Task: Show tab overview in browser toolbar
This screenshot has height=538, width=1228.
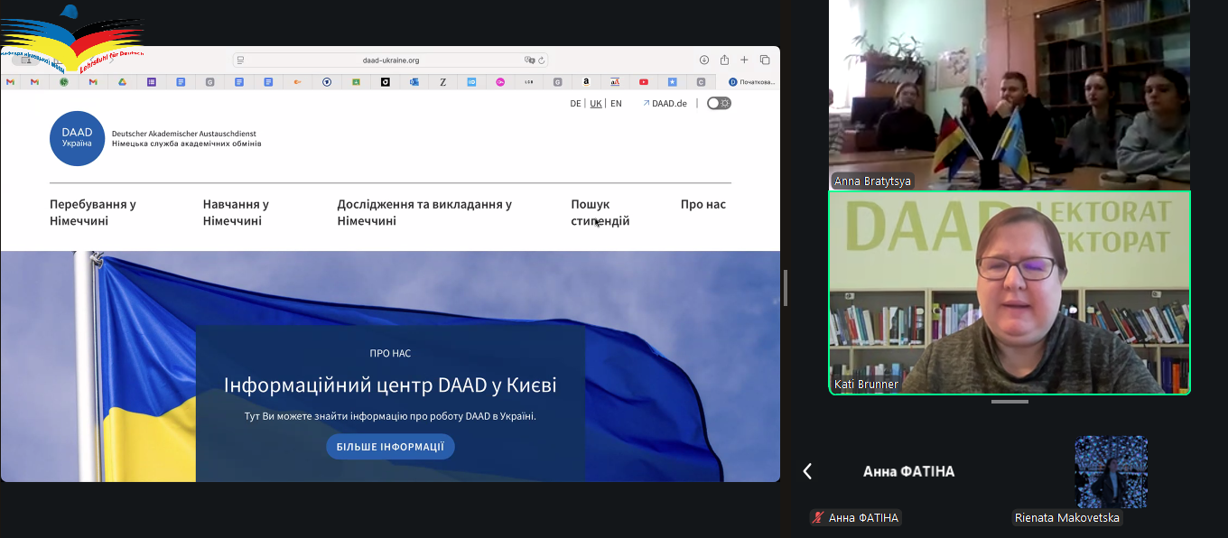Action: 765,60
